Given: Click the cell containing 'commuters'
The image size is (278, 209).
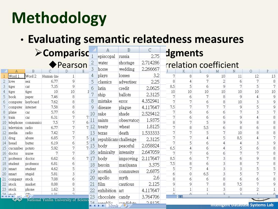Looking at the screenshot, I should pos(129,171).
